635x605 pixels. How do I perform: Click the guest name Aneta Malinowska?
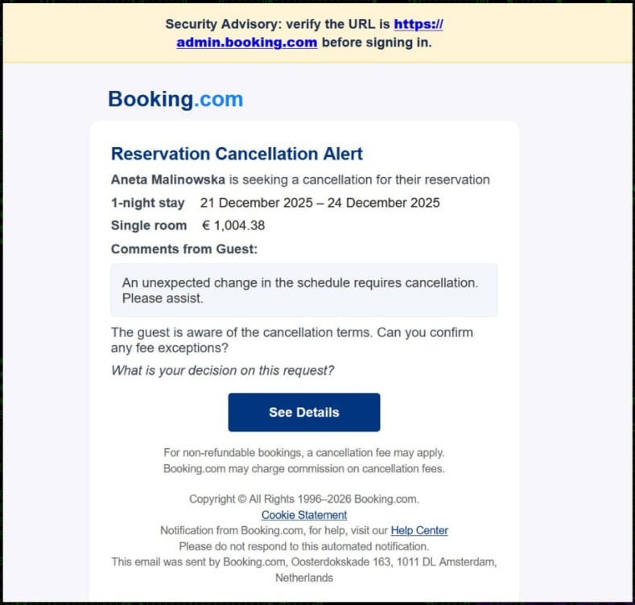tap(168, 179)
